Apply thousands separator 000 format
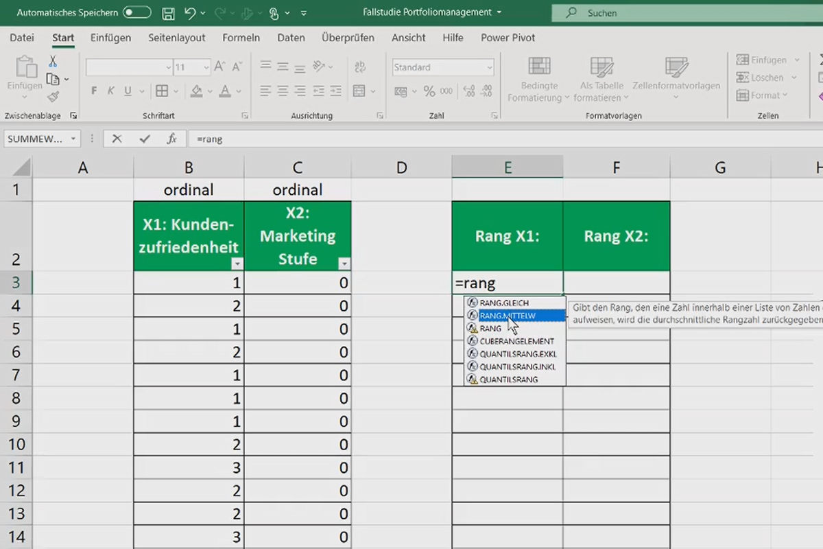This screenshot has width=823, height=549. tap(446, 91)
